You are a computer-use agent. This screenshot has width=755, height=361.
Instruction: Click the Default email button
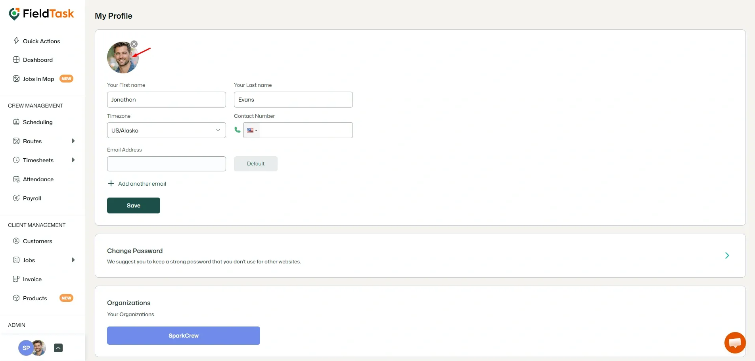[256, 163]
